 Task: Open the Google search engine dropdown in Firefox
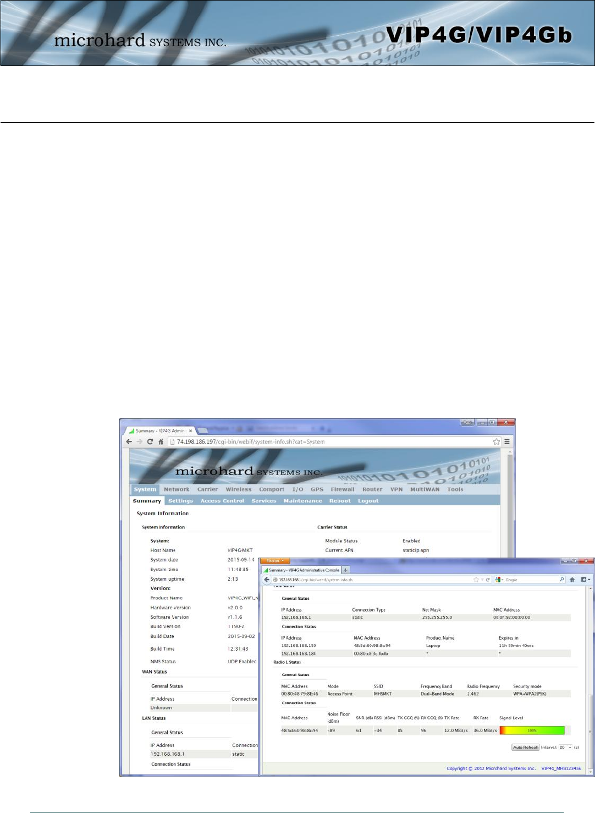[x=499, y=580]
